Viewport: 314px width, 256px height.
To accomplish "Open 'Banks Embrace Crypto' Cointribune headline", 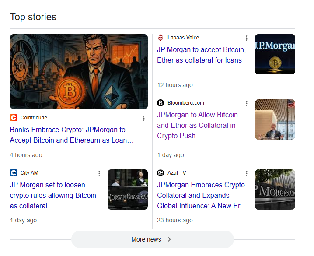I will (68, 135).
